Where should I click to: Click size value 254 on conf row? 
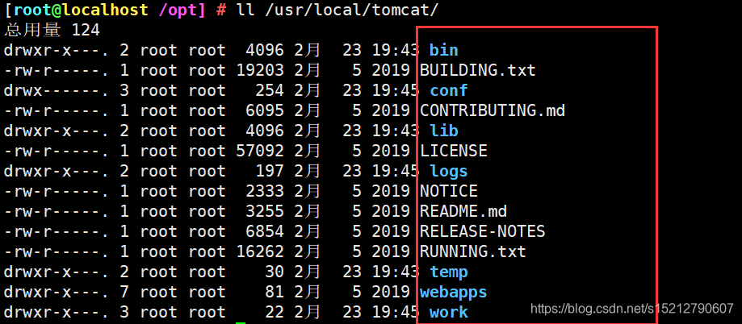coord(269,90)
